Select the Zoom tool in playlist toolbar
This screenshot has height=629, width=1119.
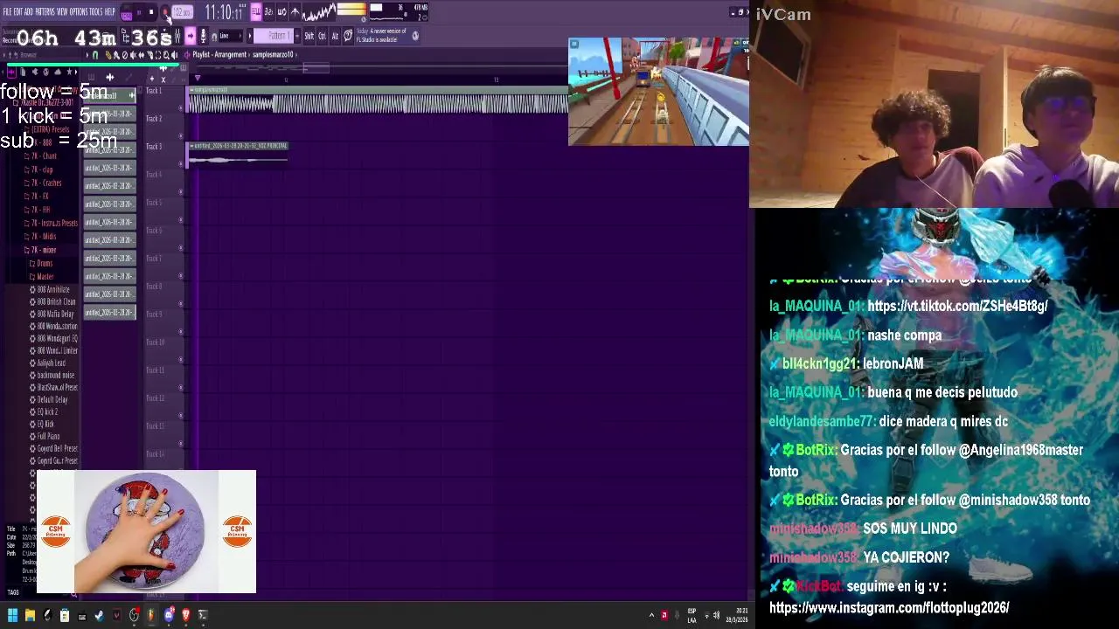(166, 54)
